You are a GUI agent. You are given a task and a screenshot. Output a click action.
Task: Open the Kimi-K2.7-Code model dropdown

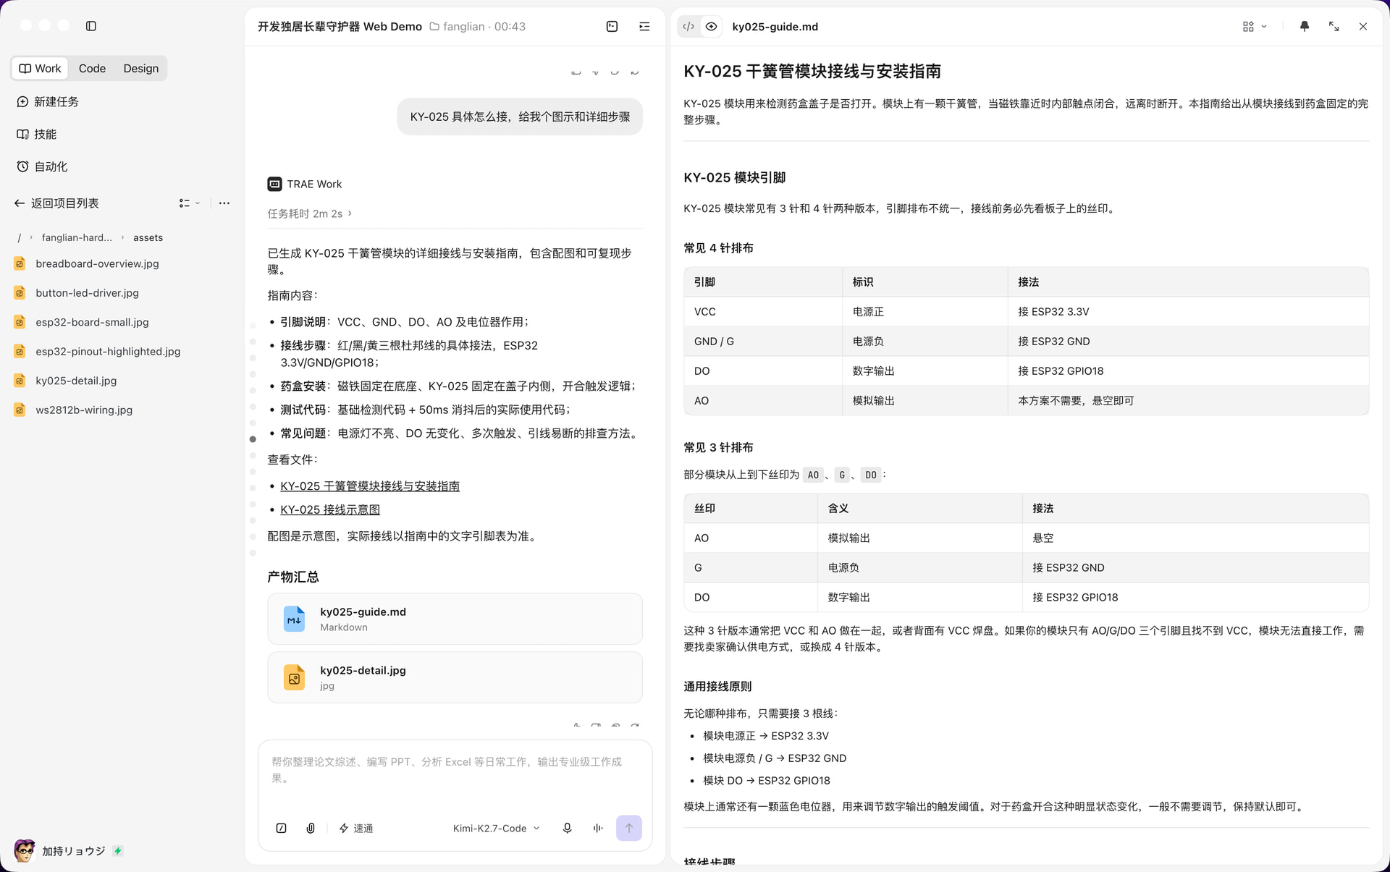[x=496, y=829]
